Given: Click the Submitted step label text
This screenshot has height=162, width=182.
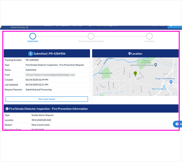Looking at the screenshot, I should click(33, 41).
